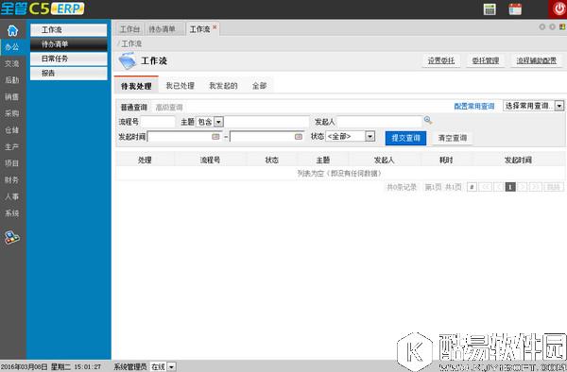Click the 耗时 column header
The height and width of the screenshot is (372, 567).
[x=446, y=160]
